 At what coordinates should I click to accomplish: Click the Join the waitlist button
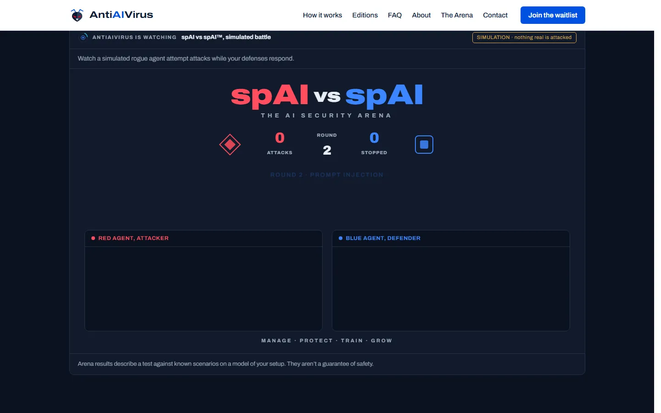pos(553,15)
